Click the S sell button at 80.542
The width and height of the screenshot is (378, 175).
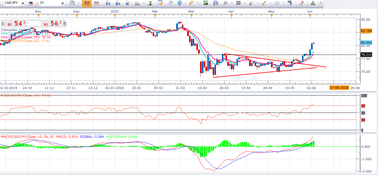3,24
